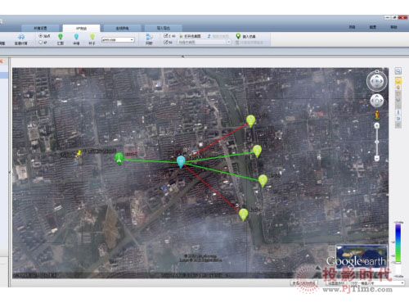
Task: Click the Google Earth look-around compass control
Action: pos(376,81)
